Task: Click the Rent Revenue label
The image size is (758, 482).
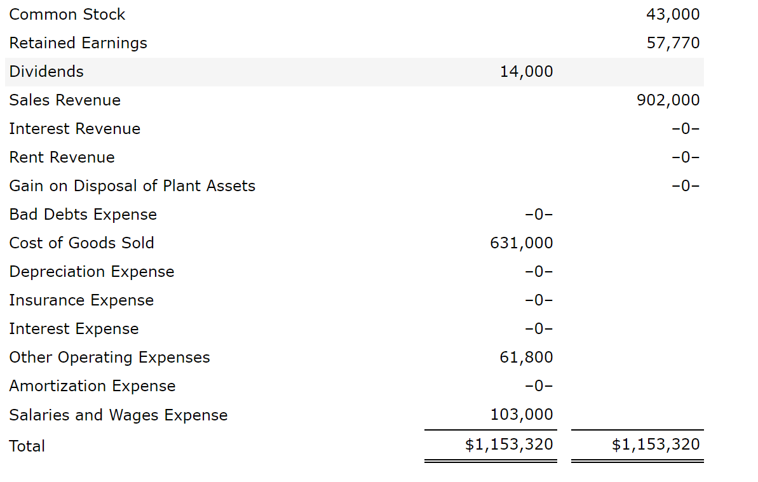Action: click(62, 157)
